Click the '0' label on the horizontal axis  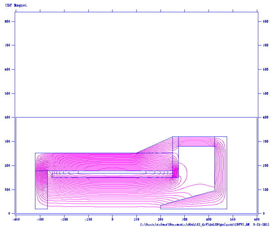point(113,219)
